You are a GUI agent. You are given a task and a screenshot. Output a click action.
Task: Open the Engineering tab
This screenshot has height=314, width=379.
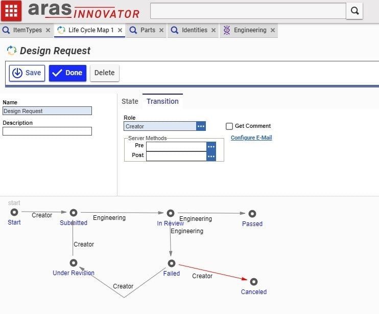pyautogui.click(x=250, y=30)
